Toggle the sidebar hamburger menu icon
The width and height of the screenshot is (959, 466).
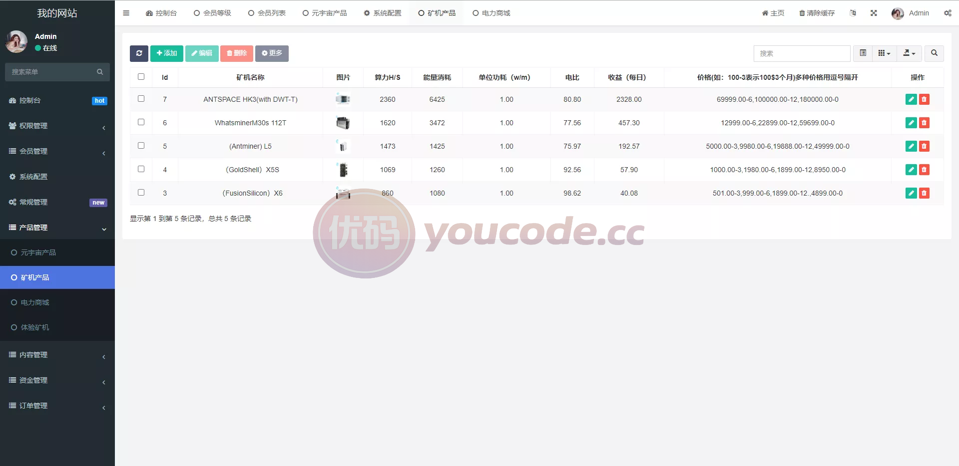[126, 13]
